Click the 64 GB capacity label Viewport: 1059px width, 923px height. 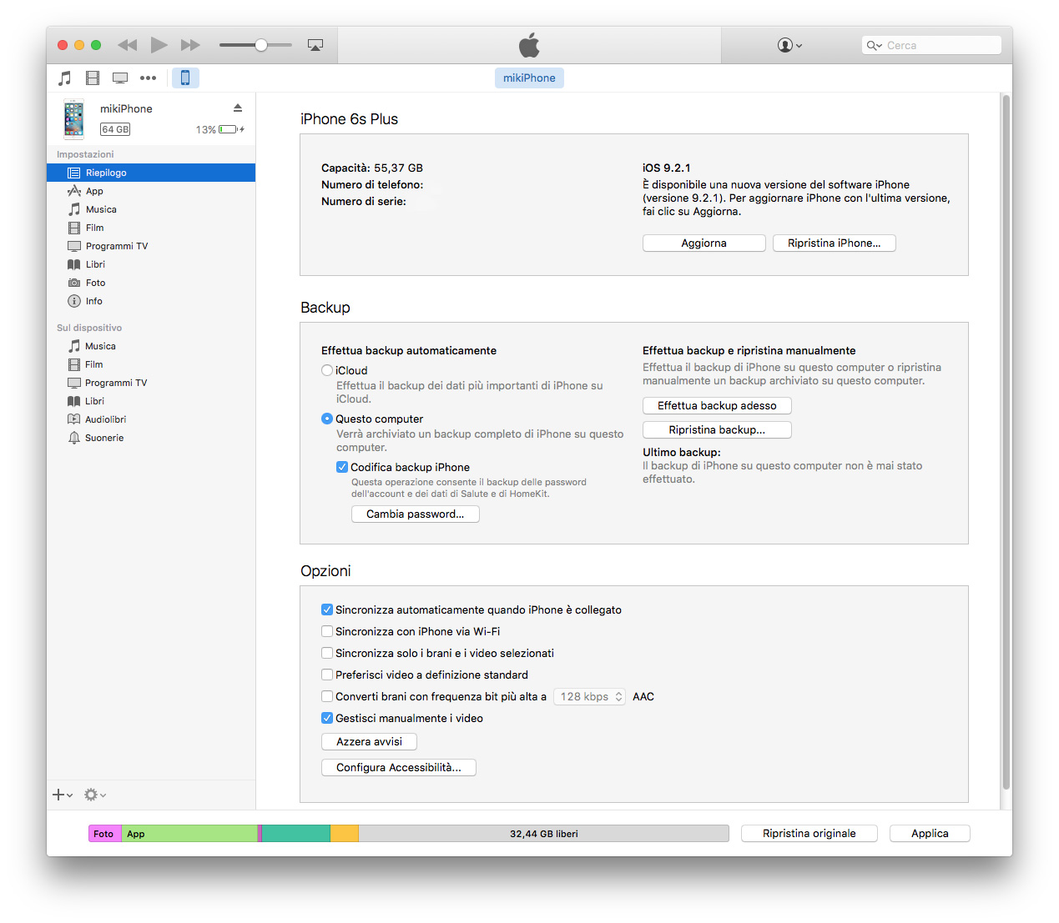click(115, 129)
